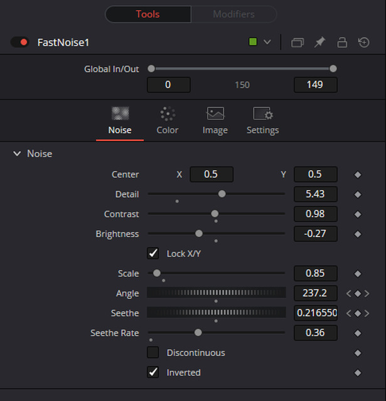Viewport: 386px width, 401px height.
Task: Pin the FastNoise1 inspector controls
Action: pos(319,42)
